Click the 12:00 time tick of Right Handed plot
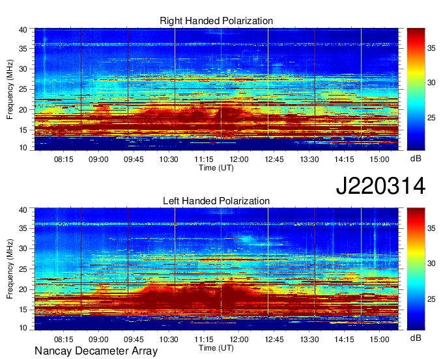The width and height of the screenshot is (443, 359). (x=239, y=159)
